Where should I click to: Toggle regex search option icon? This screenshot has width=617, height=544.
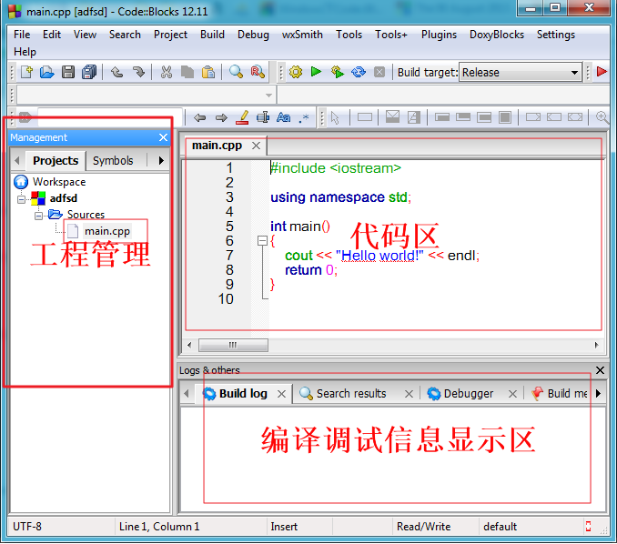pos(303,117)
